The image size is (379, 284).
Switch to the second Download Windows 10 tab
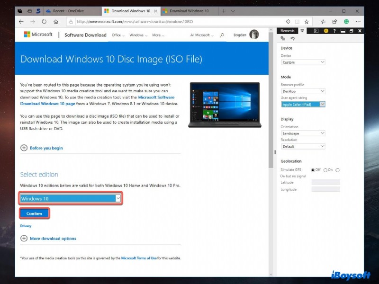(x=190, y=10)
